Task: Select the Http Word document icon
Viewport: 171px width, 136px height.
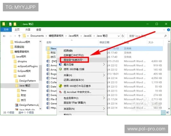Action: 48,108
